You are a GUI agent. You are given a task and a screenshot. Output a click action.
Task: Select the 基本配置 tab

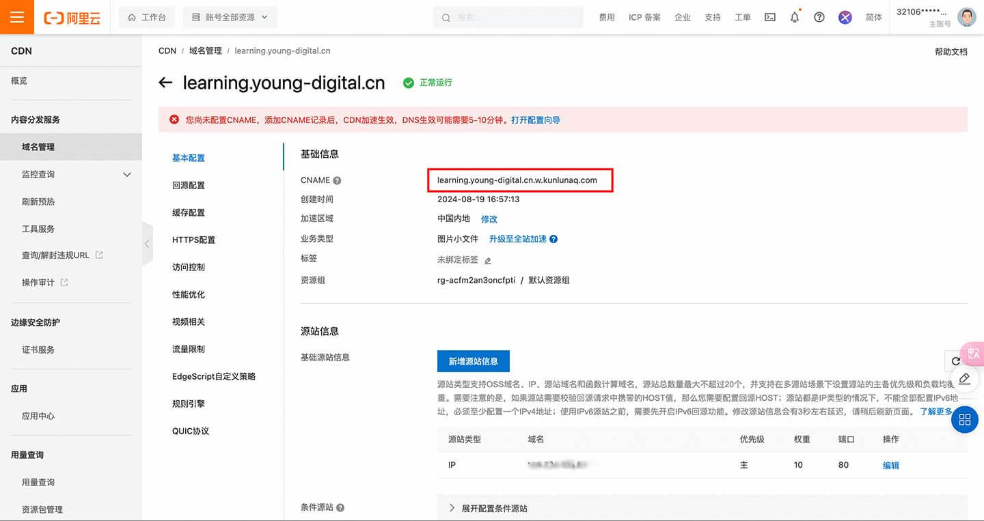click(189, 158)
